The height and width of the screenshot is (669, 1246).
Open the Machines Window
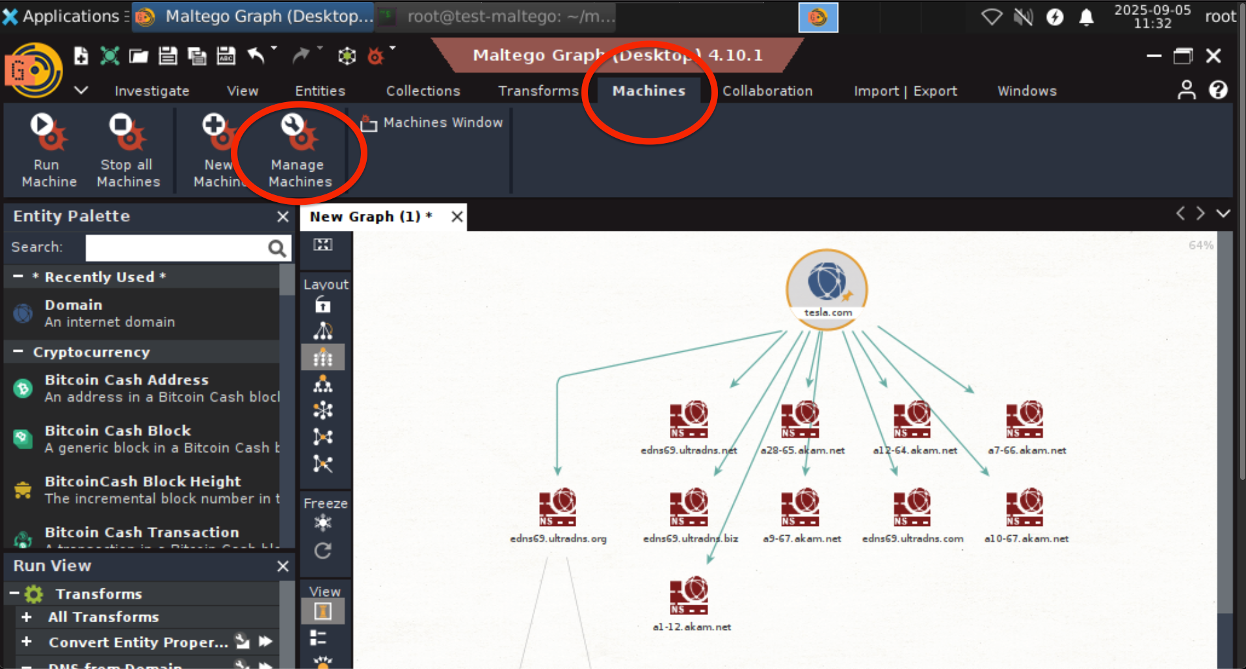tap(432, 122)
